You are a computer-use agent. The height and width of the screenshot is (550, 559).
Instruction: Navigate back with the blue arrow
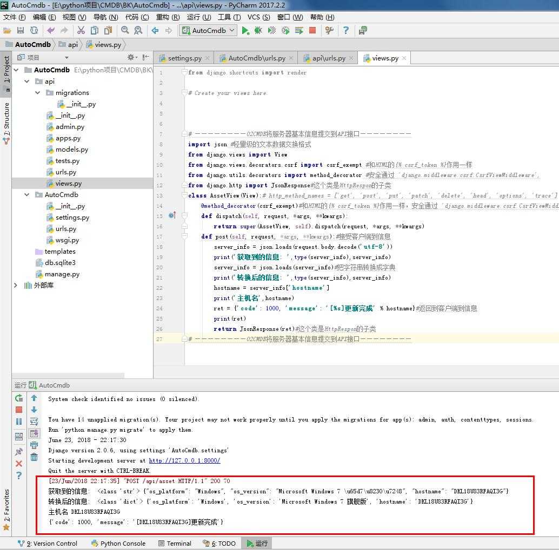click(155, 31)
